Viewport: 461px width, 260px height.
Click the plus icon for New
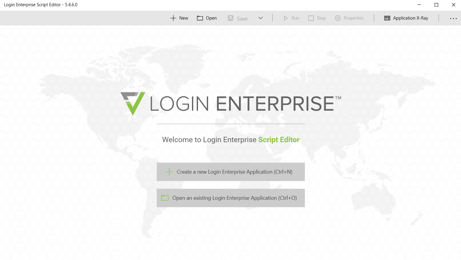[x=173, y=18]
